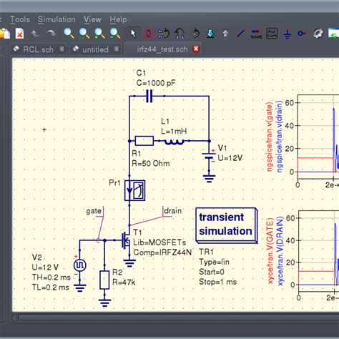Select MOSFET T1 transistor symbol

(126, 240)
